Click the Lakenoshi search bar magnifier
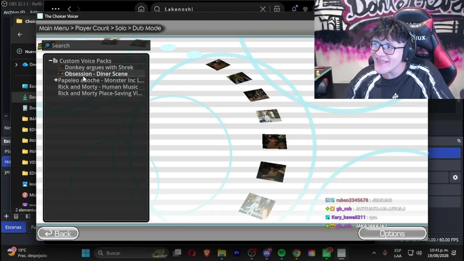This screenshot has width=464, height=261. pos(157,9)
